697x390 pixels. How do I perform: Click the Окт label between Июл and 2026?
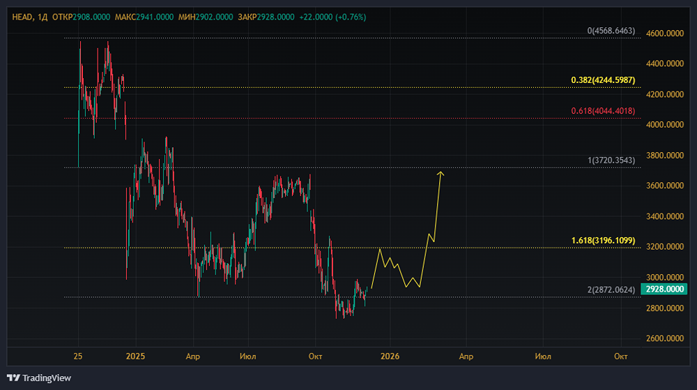coord(315,357)
